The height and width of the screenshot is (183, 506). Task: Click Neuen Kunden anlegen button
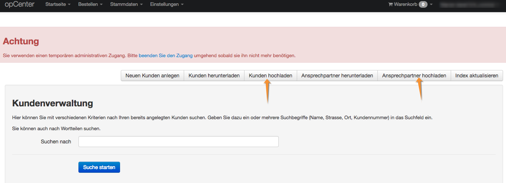(152, 76)
